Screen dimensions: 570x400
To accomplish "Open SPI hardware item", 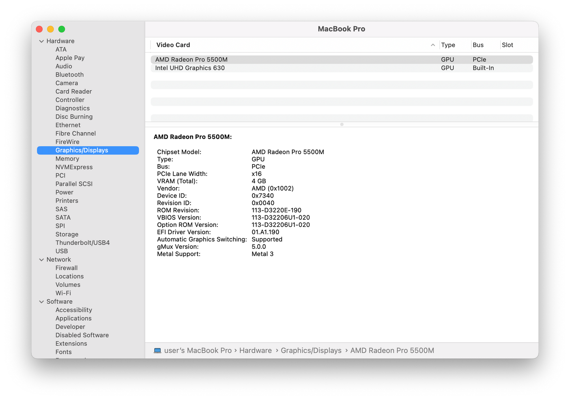I will click(60, 226).
